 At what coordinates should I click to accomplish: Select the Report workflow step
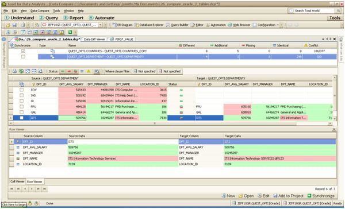point(74,18)
